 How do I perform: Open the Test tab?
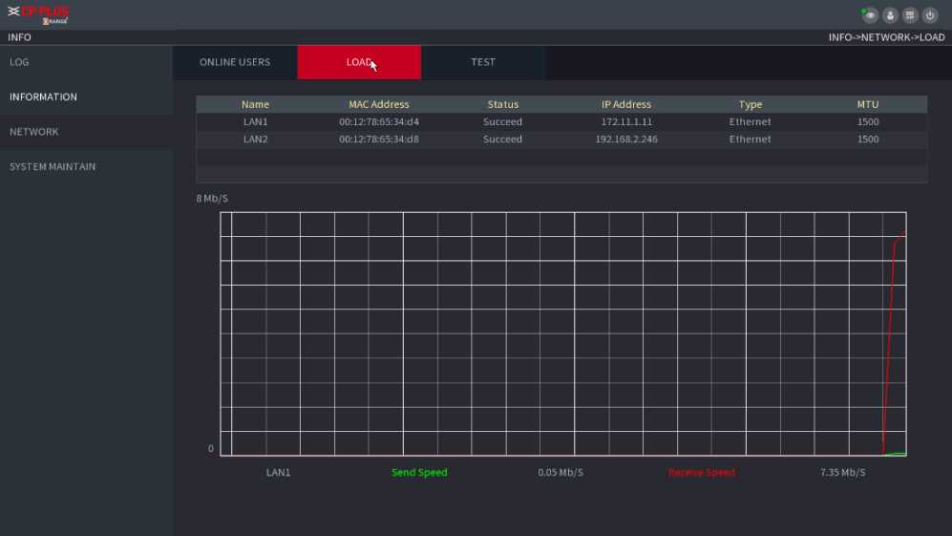[483, 62]
